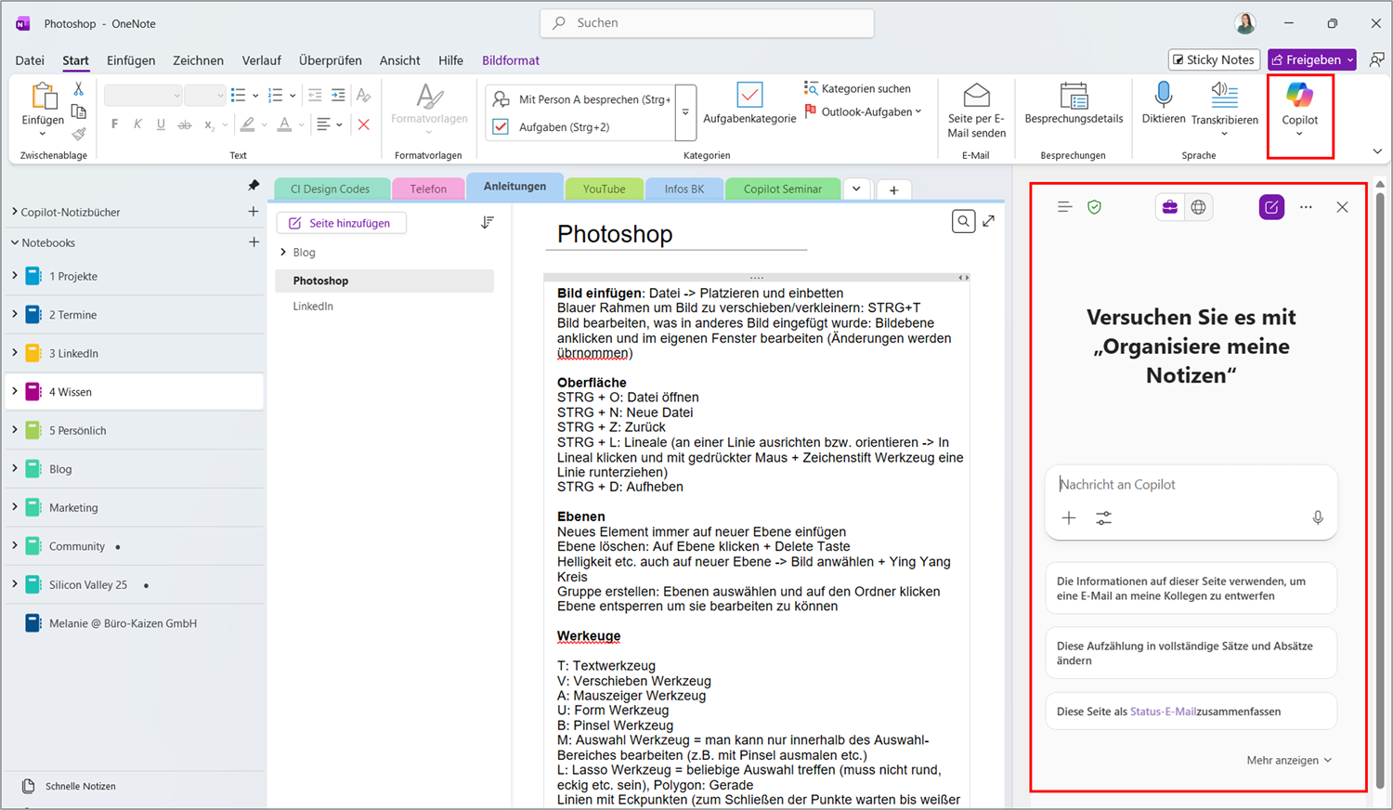1393x810 pixels.
Task: Click the Nachricht an Copilot input field
Action: (x=1189, y=485)
